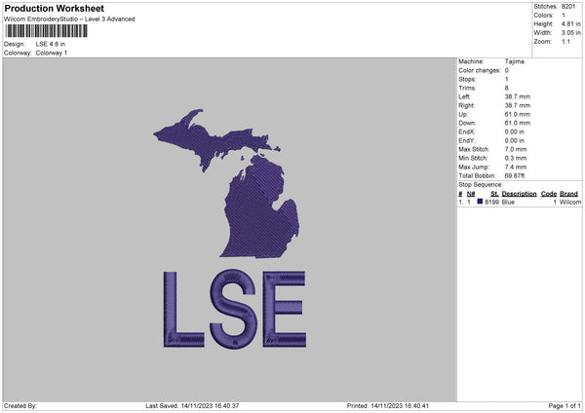Click the 'Created By:' footer label
585x413 pixels.
pos(20,406)
